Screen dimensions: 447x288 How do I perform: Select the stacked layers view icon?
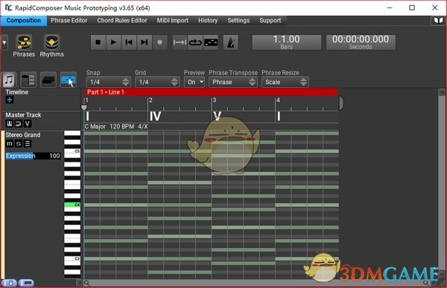point(48,80)
